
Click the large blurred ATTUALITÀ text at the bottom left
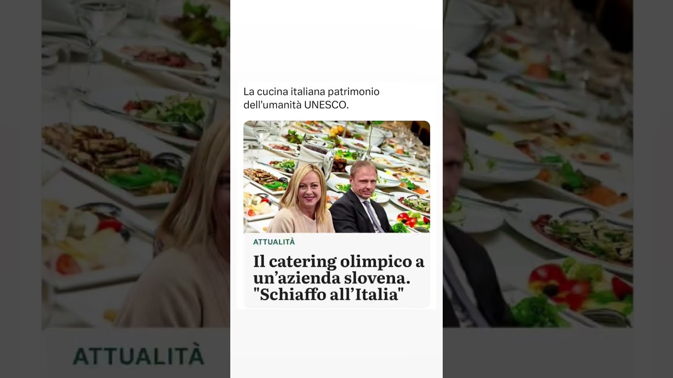click(138, 356)
